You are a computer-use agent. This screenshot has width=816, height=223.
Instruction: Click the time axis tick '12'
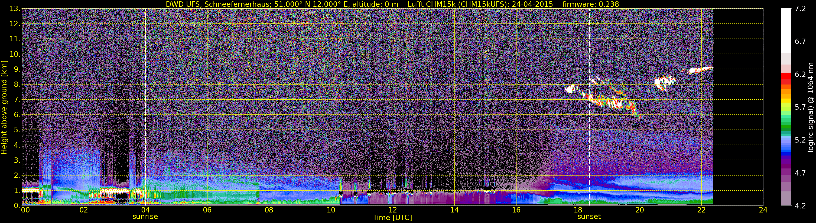(392, 210)
